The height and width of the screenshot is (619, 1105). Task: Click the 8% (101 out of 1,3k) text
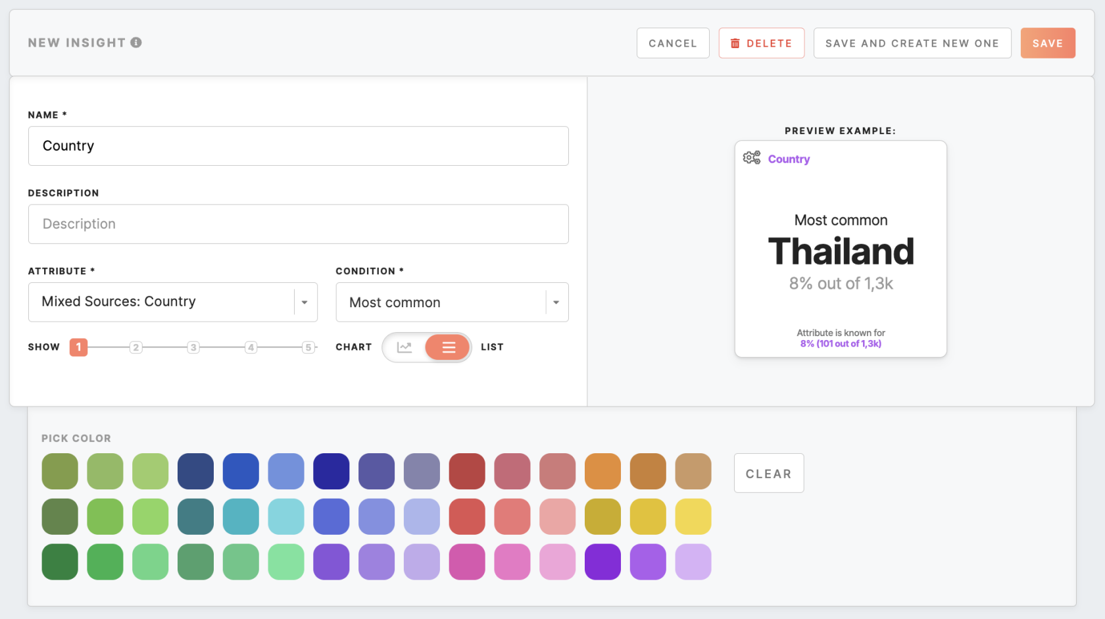841,343
